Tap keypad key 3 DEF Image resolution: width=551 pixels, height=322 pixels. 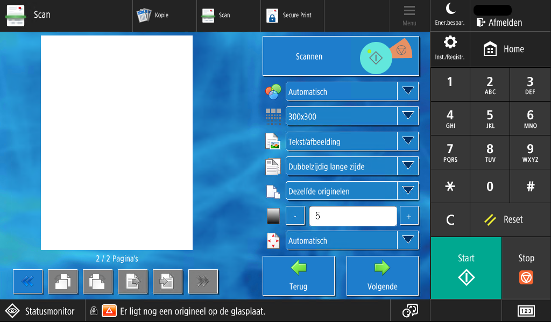(530, 84)
